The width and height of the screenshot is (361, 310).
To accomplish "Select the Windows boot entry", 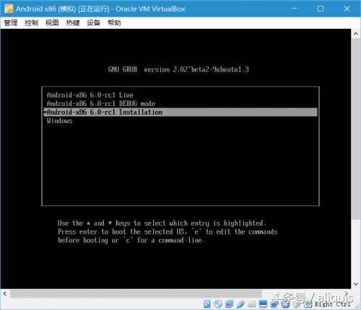I will click(x=180, y=121).
